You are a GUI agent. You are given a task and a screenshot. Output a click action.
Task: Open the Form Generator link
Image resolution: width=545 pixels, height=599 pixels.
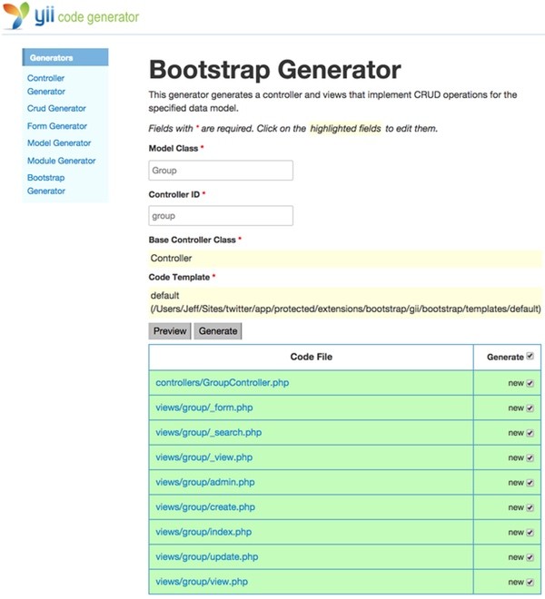tap(57, 126)
